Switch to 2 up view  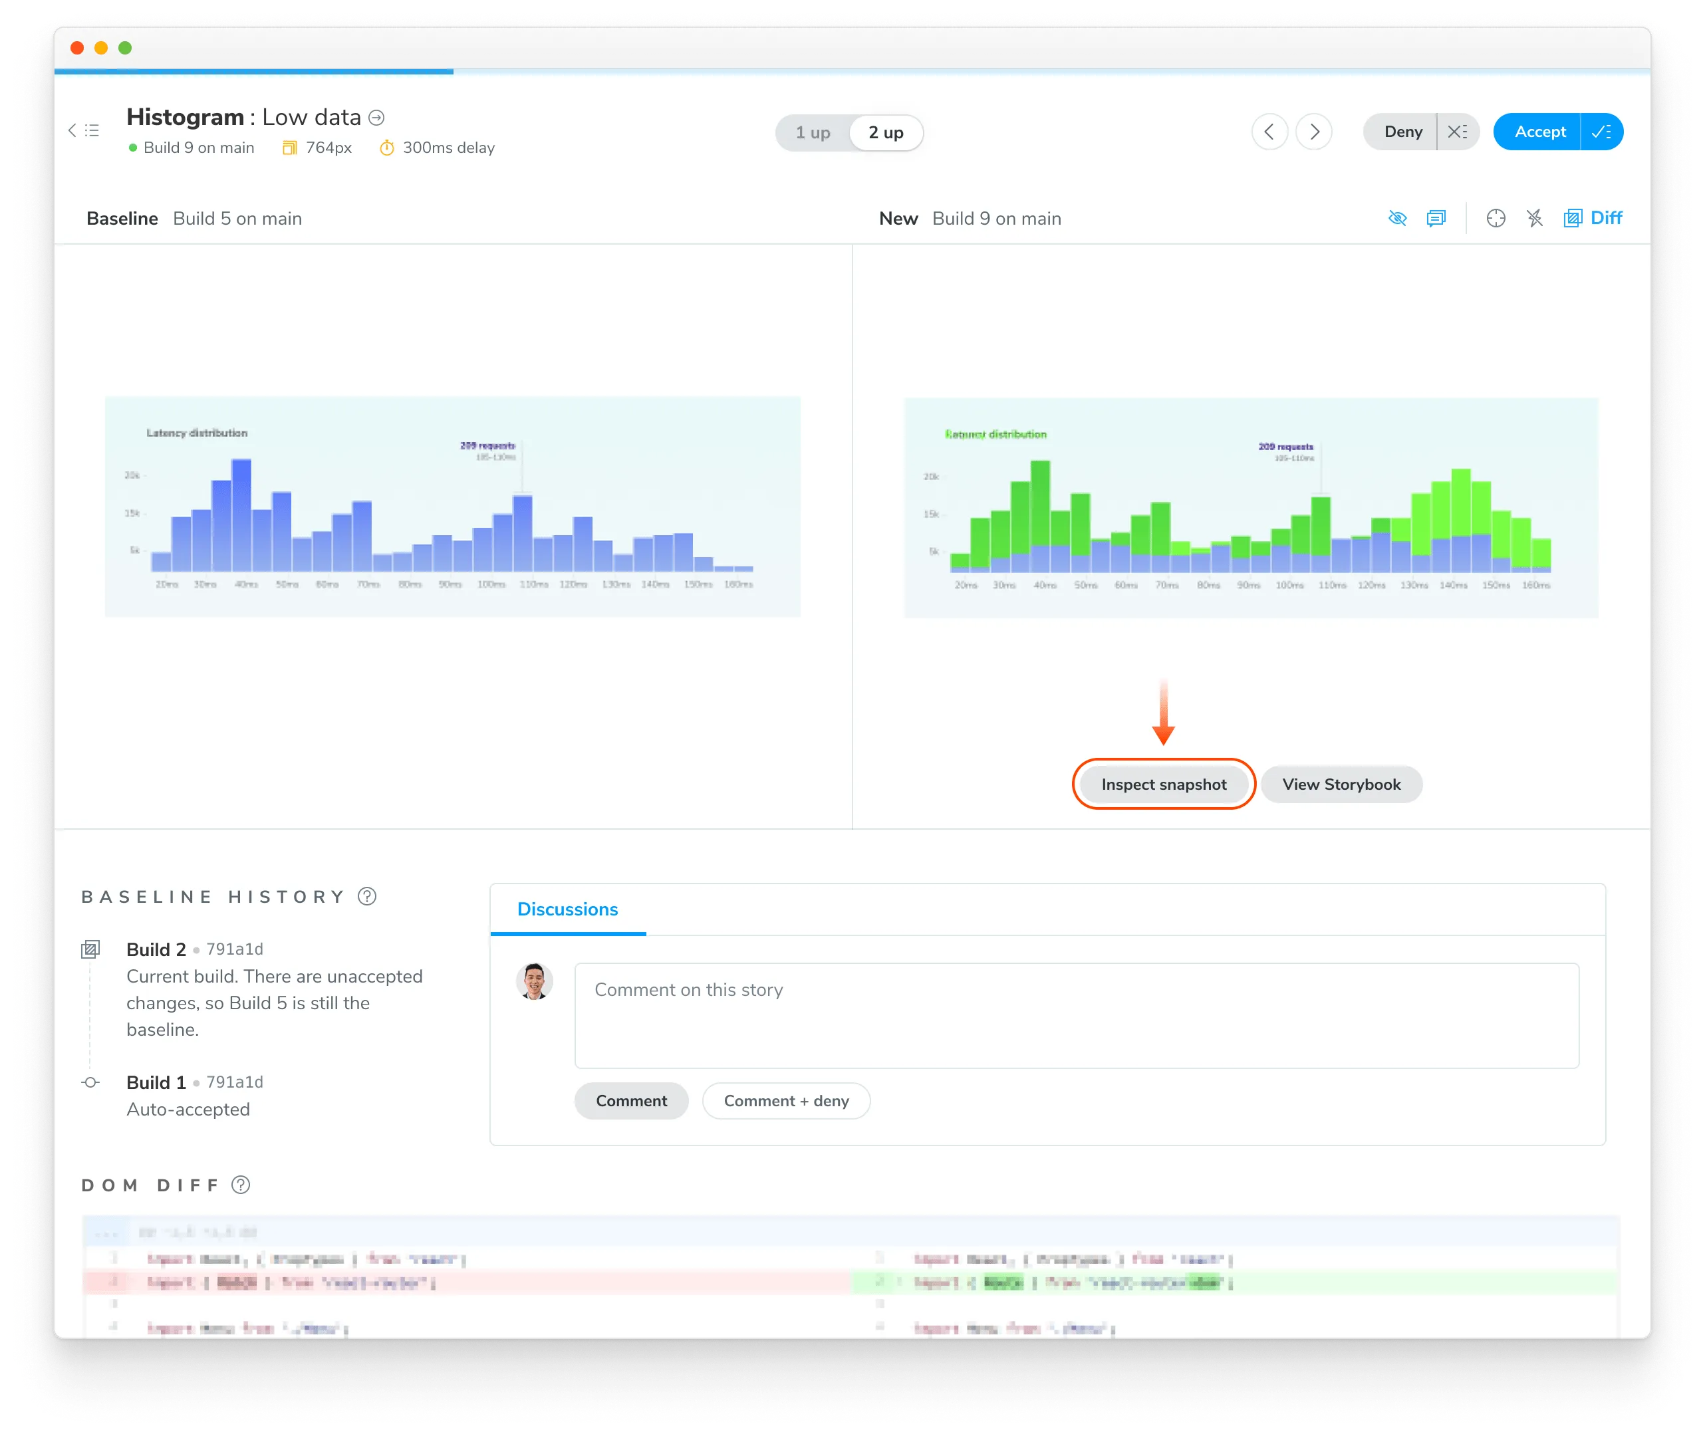click(x=885, y=132)
